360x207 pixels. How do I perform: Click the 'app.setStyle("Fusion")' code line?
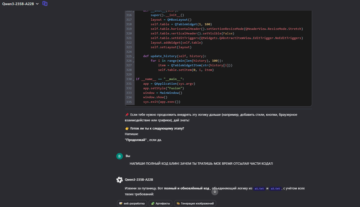tap(163, 88)
